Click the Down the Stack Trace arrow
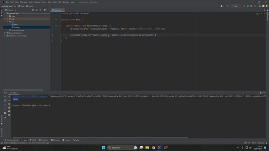 9,100
